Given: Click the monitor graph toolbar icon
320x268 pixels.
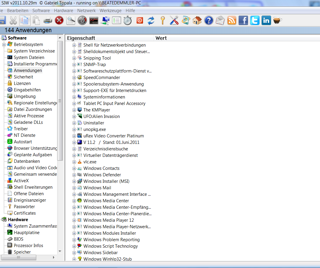Looking at the screenshot, I should pyautogui.click(x=94, y=20).
